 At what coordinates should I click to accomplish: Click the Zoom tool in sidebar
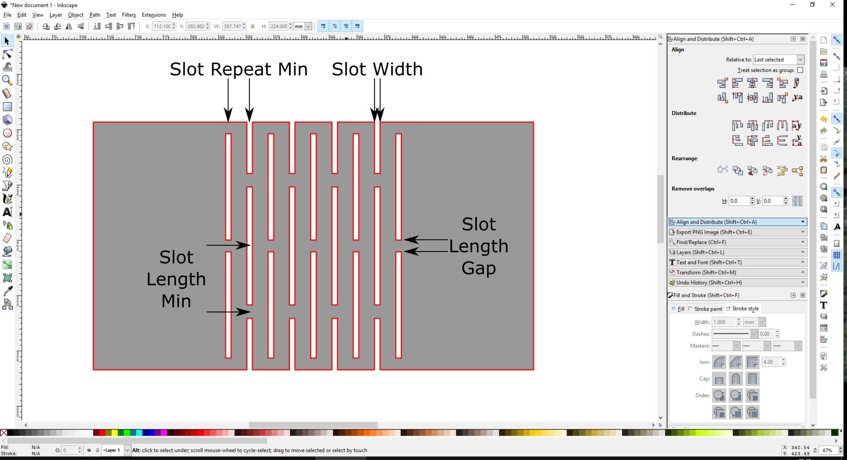tap(7, 80)
